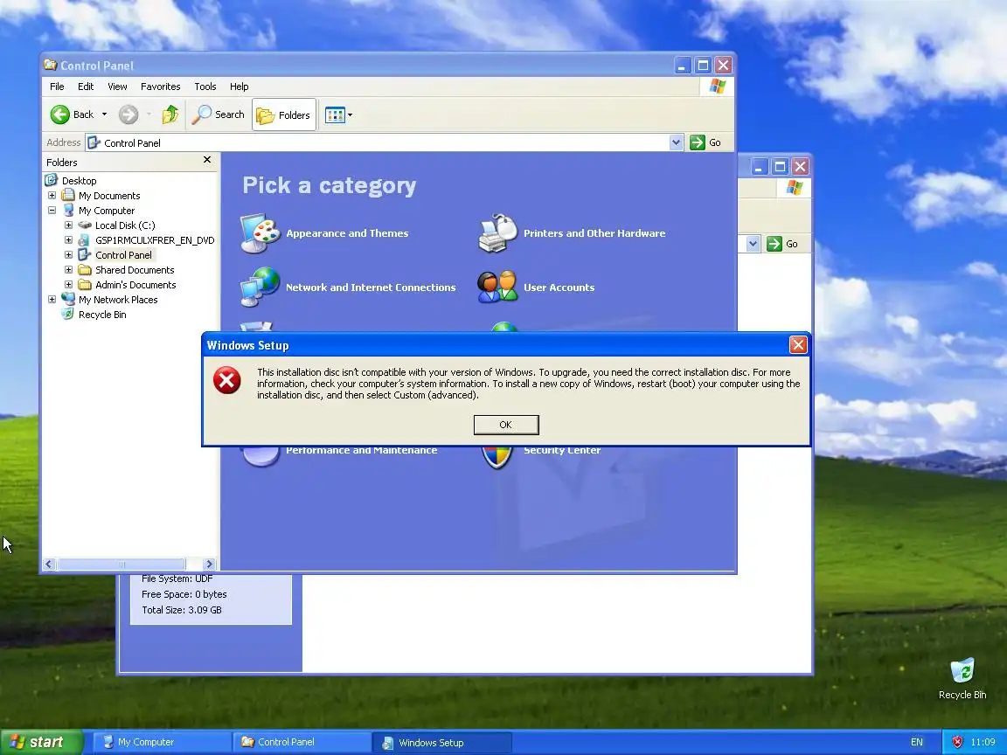The image size is (1007, 755).
Task: Open the Edit menu
Action: tap(86, 86)
